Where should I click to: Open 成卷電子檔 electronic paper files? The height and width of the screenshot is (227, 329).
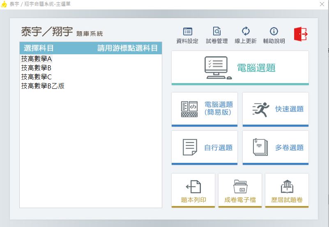(240, 190)
